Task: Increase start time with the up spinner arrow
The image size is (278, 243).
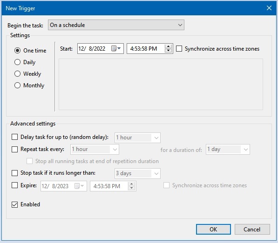Action: (x=168, y=46)
